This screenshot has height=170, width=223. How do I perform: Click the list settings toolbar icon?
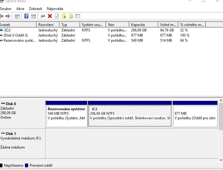pos(78,16)
